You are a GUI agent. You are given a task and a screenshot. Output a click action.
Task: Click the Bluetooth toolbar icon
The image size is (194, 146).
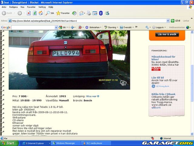click(x=101, y=13)
